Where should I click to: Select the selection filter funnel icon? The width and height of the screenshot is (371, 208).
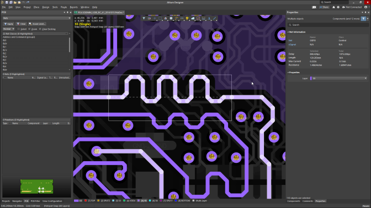click(144, 18)
